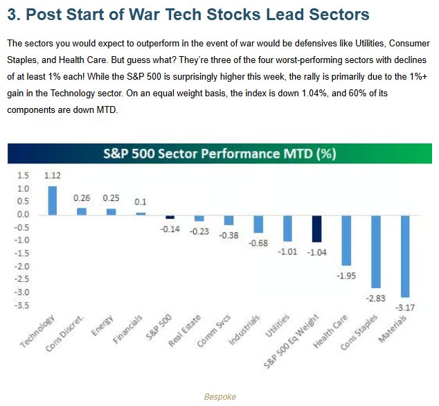Viewport: 439px width, 406px height.
Task: Click the Technology bar in the chart
Action: click(x=53, y=200)
